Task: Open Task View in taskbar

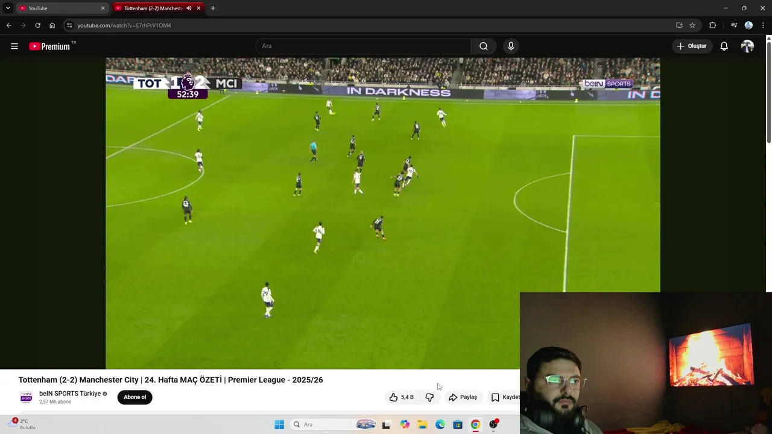Action: coord(386,424)
